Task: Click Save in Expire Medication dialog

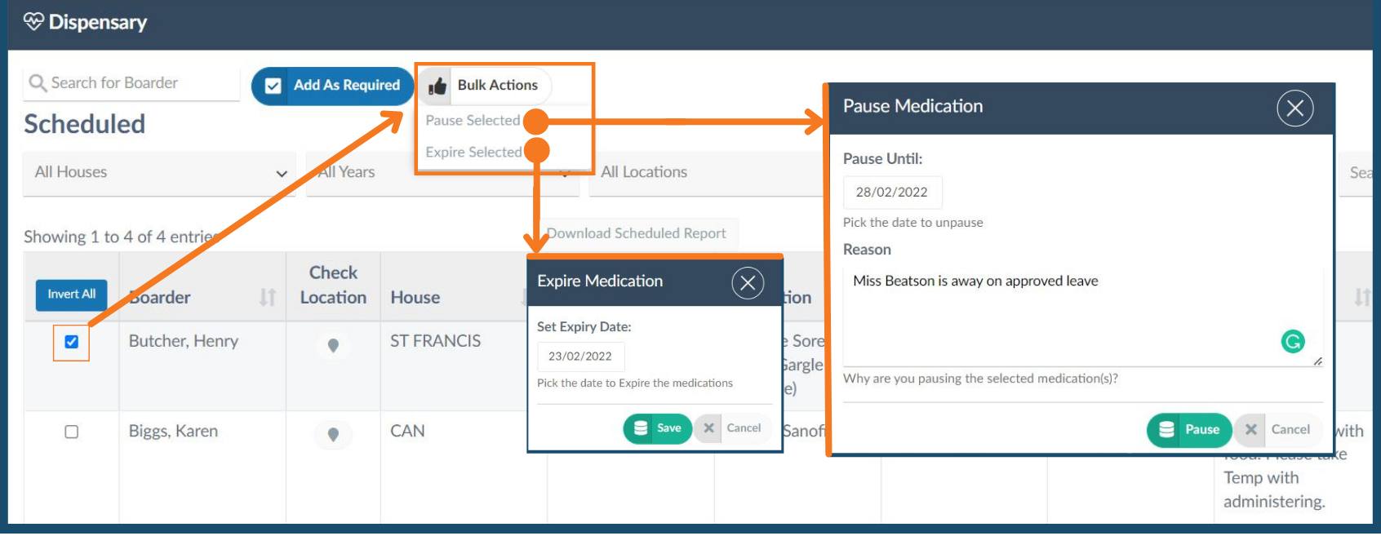Action: [658, 428]
